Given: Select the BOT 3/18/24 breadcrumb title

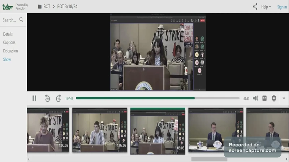Looking at the screenshot, I should click(67, 6).
